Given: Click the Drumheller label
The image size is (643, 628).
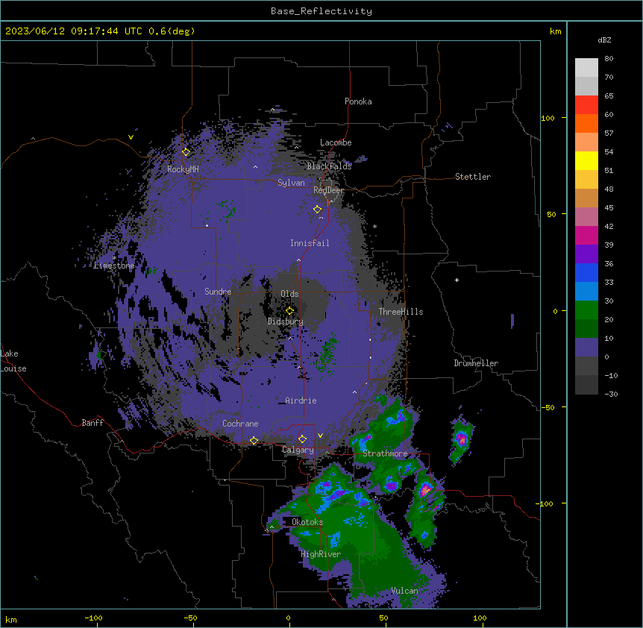Looking at the screenshot, I should (x=476, y=363).
